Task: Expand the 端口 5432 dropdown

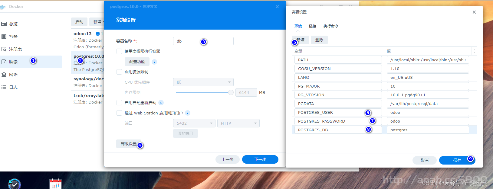Action: pos(194,123)
